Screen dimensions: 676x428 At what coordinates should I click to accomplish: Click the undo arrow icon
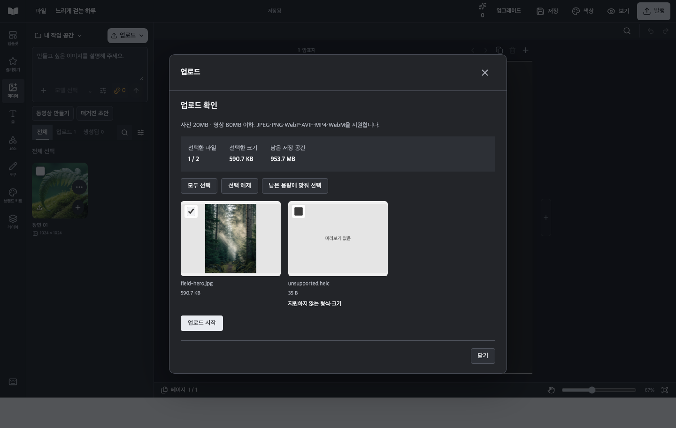coord(650,31)
